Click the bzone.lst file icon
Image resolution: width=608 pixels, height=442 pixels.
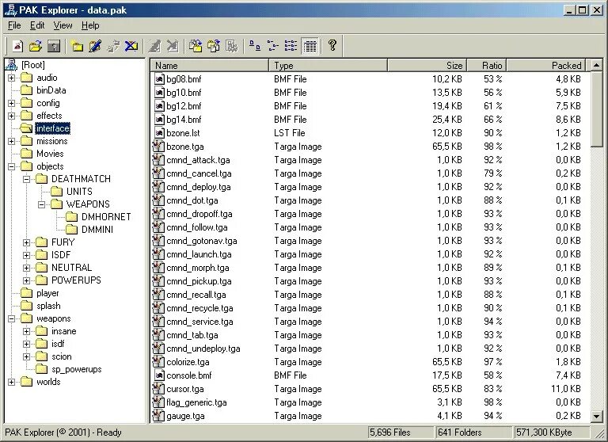pos(159,133)
